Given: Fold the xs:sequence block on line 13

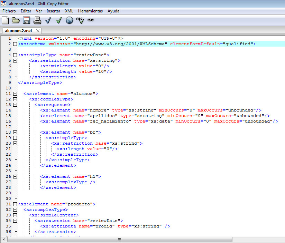Looking at the screenshot, I should point(15,105).
